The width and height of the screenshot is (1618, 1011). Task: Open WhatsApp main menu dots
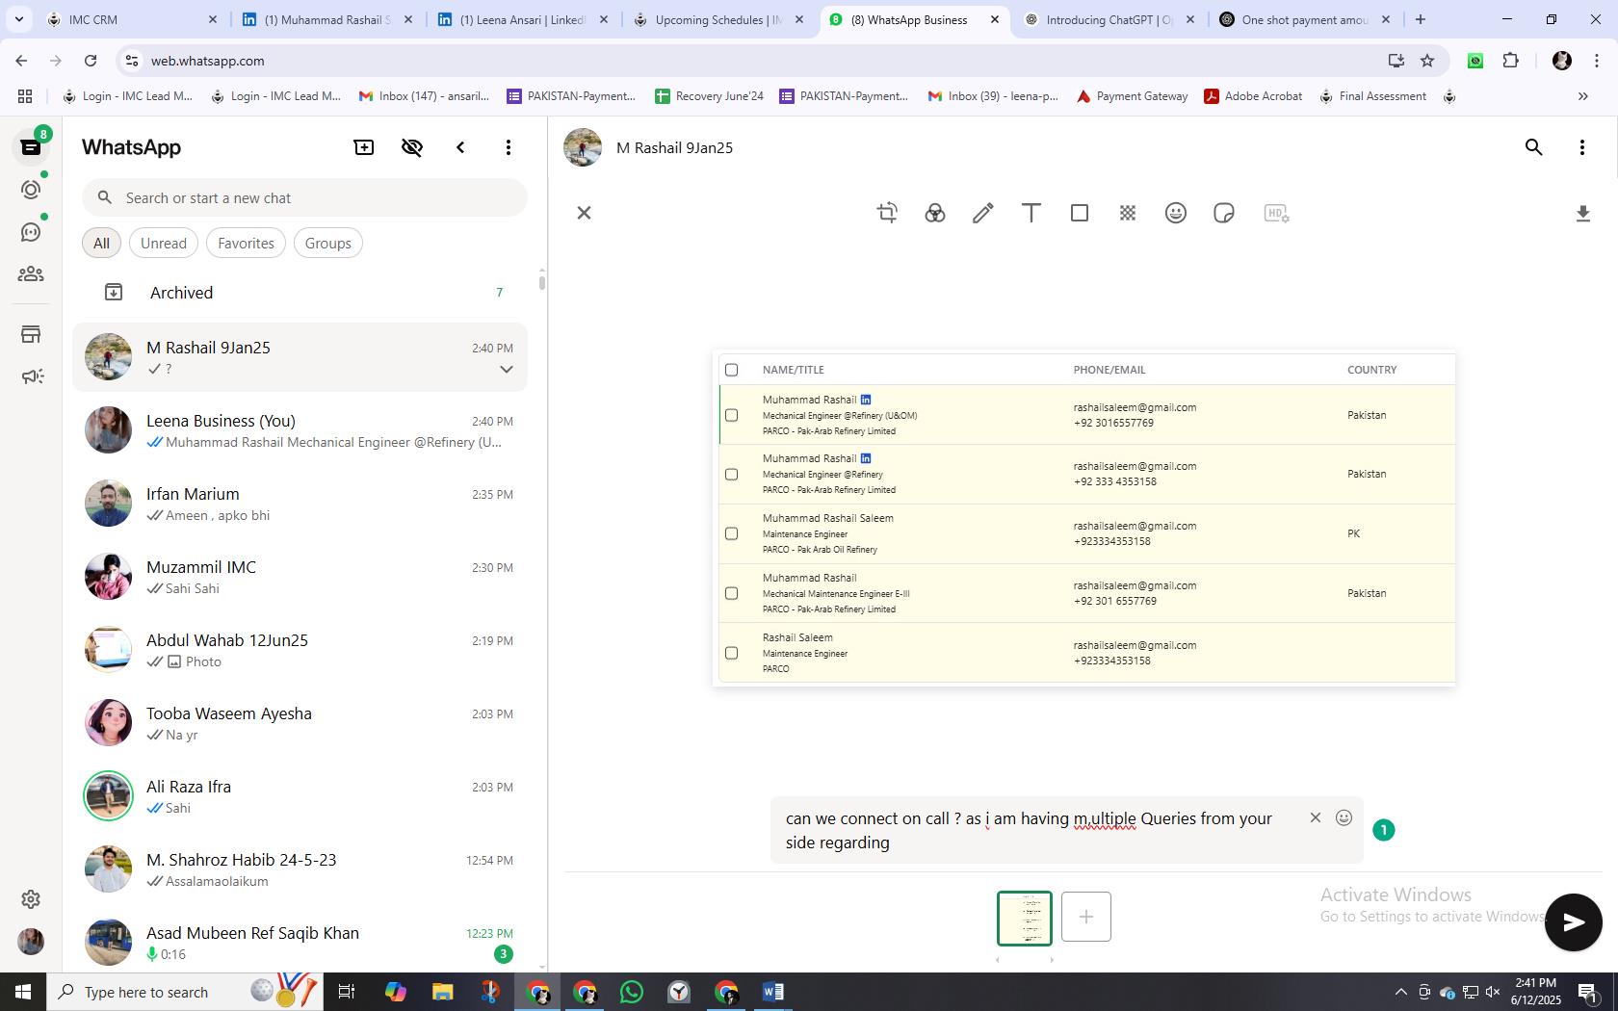509,147
